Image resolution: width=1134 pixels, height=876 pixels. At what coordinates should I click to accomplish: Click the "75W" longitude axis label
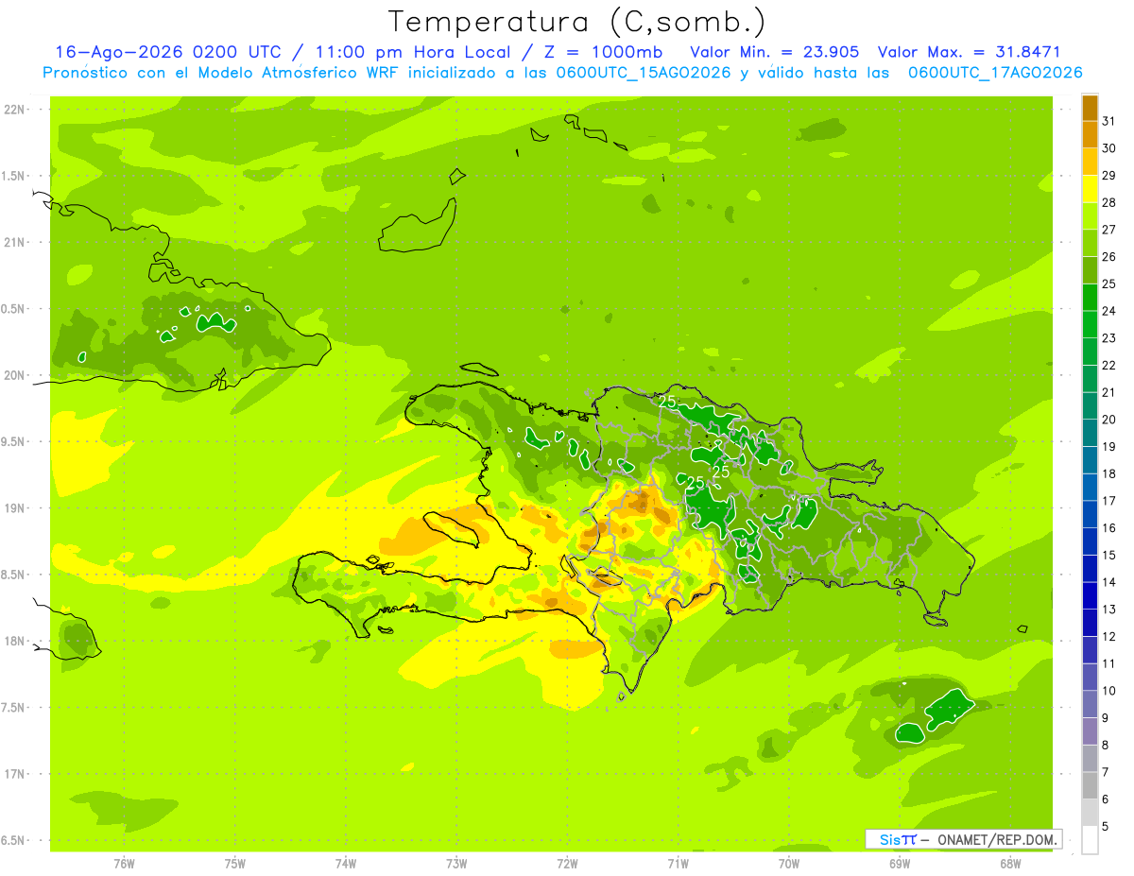tap(235, 864)
